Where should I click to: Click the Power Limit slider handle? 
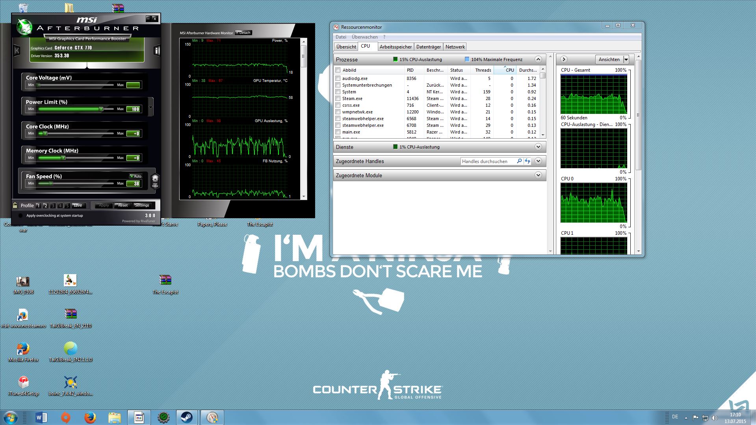[101, 109]
